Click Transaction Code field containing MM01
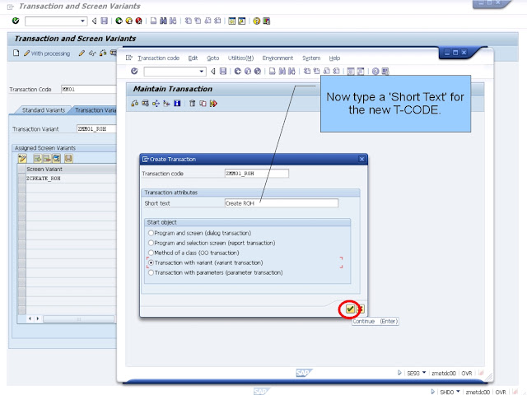 tap(89, 89)
